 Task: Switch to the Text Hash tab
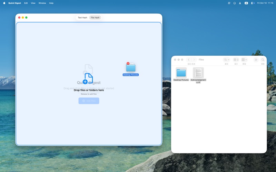click(82, 18)
